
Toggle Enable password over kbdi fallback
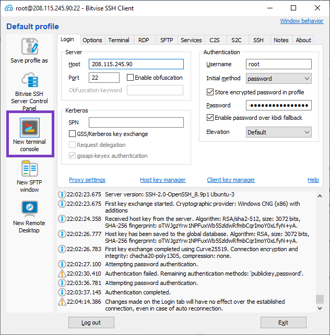[x=210, y=118]
